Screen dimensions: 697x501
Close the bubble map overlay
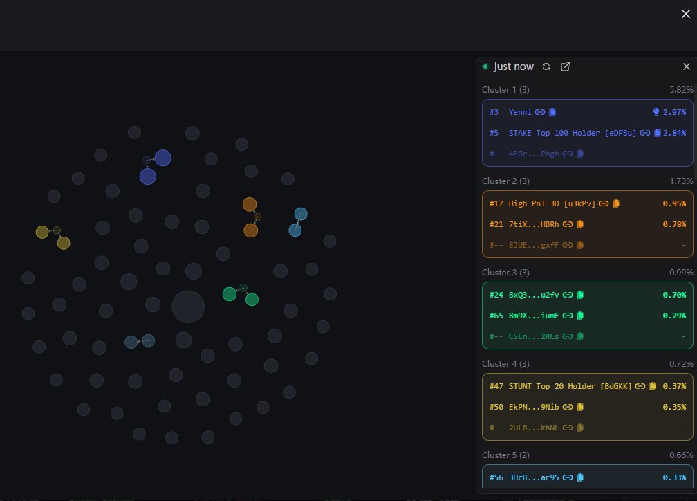pyautogui.click(x=686, y=14)
